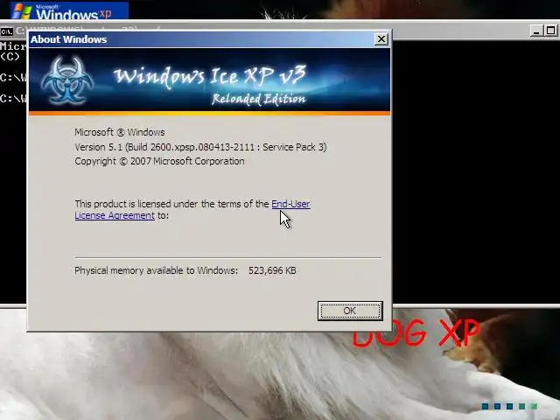
Task: Click 'Windows Ice XP v3' banner title
Action: point(210,76)
